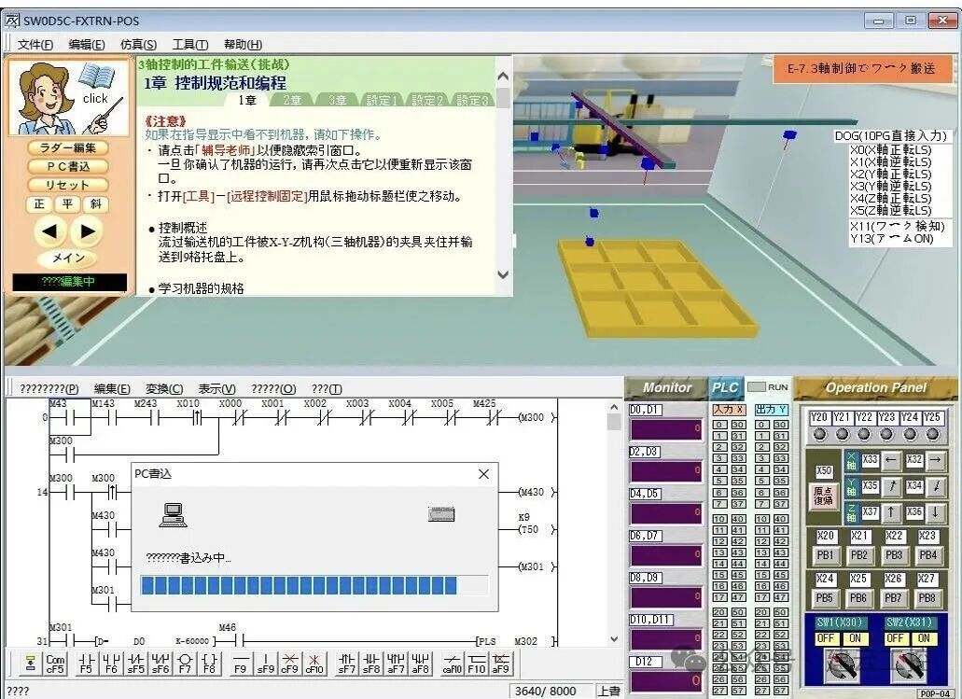Image resolution: width=962 pixels, height=699 pixels.
Task: Select the F6 parallel contact tool
Action: pos(111,664)
